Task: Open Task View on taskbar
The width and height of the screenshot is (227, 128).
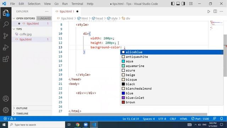Action: click(69, 125)
